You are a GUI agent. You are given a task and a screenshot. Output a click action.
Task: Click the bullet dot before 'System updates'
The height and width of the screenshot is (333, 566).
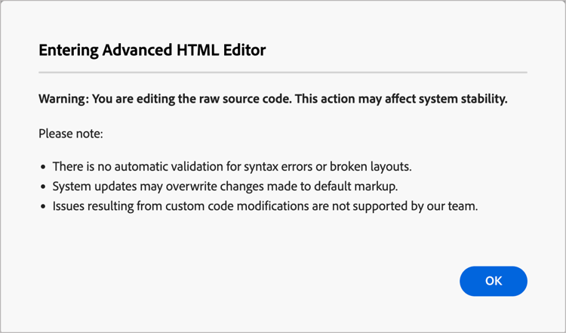coord(42,187)
